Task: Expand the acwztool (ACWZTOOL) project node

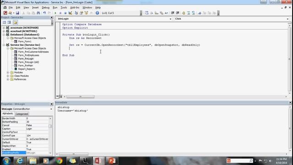Action: (x=4, y=31)
